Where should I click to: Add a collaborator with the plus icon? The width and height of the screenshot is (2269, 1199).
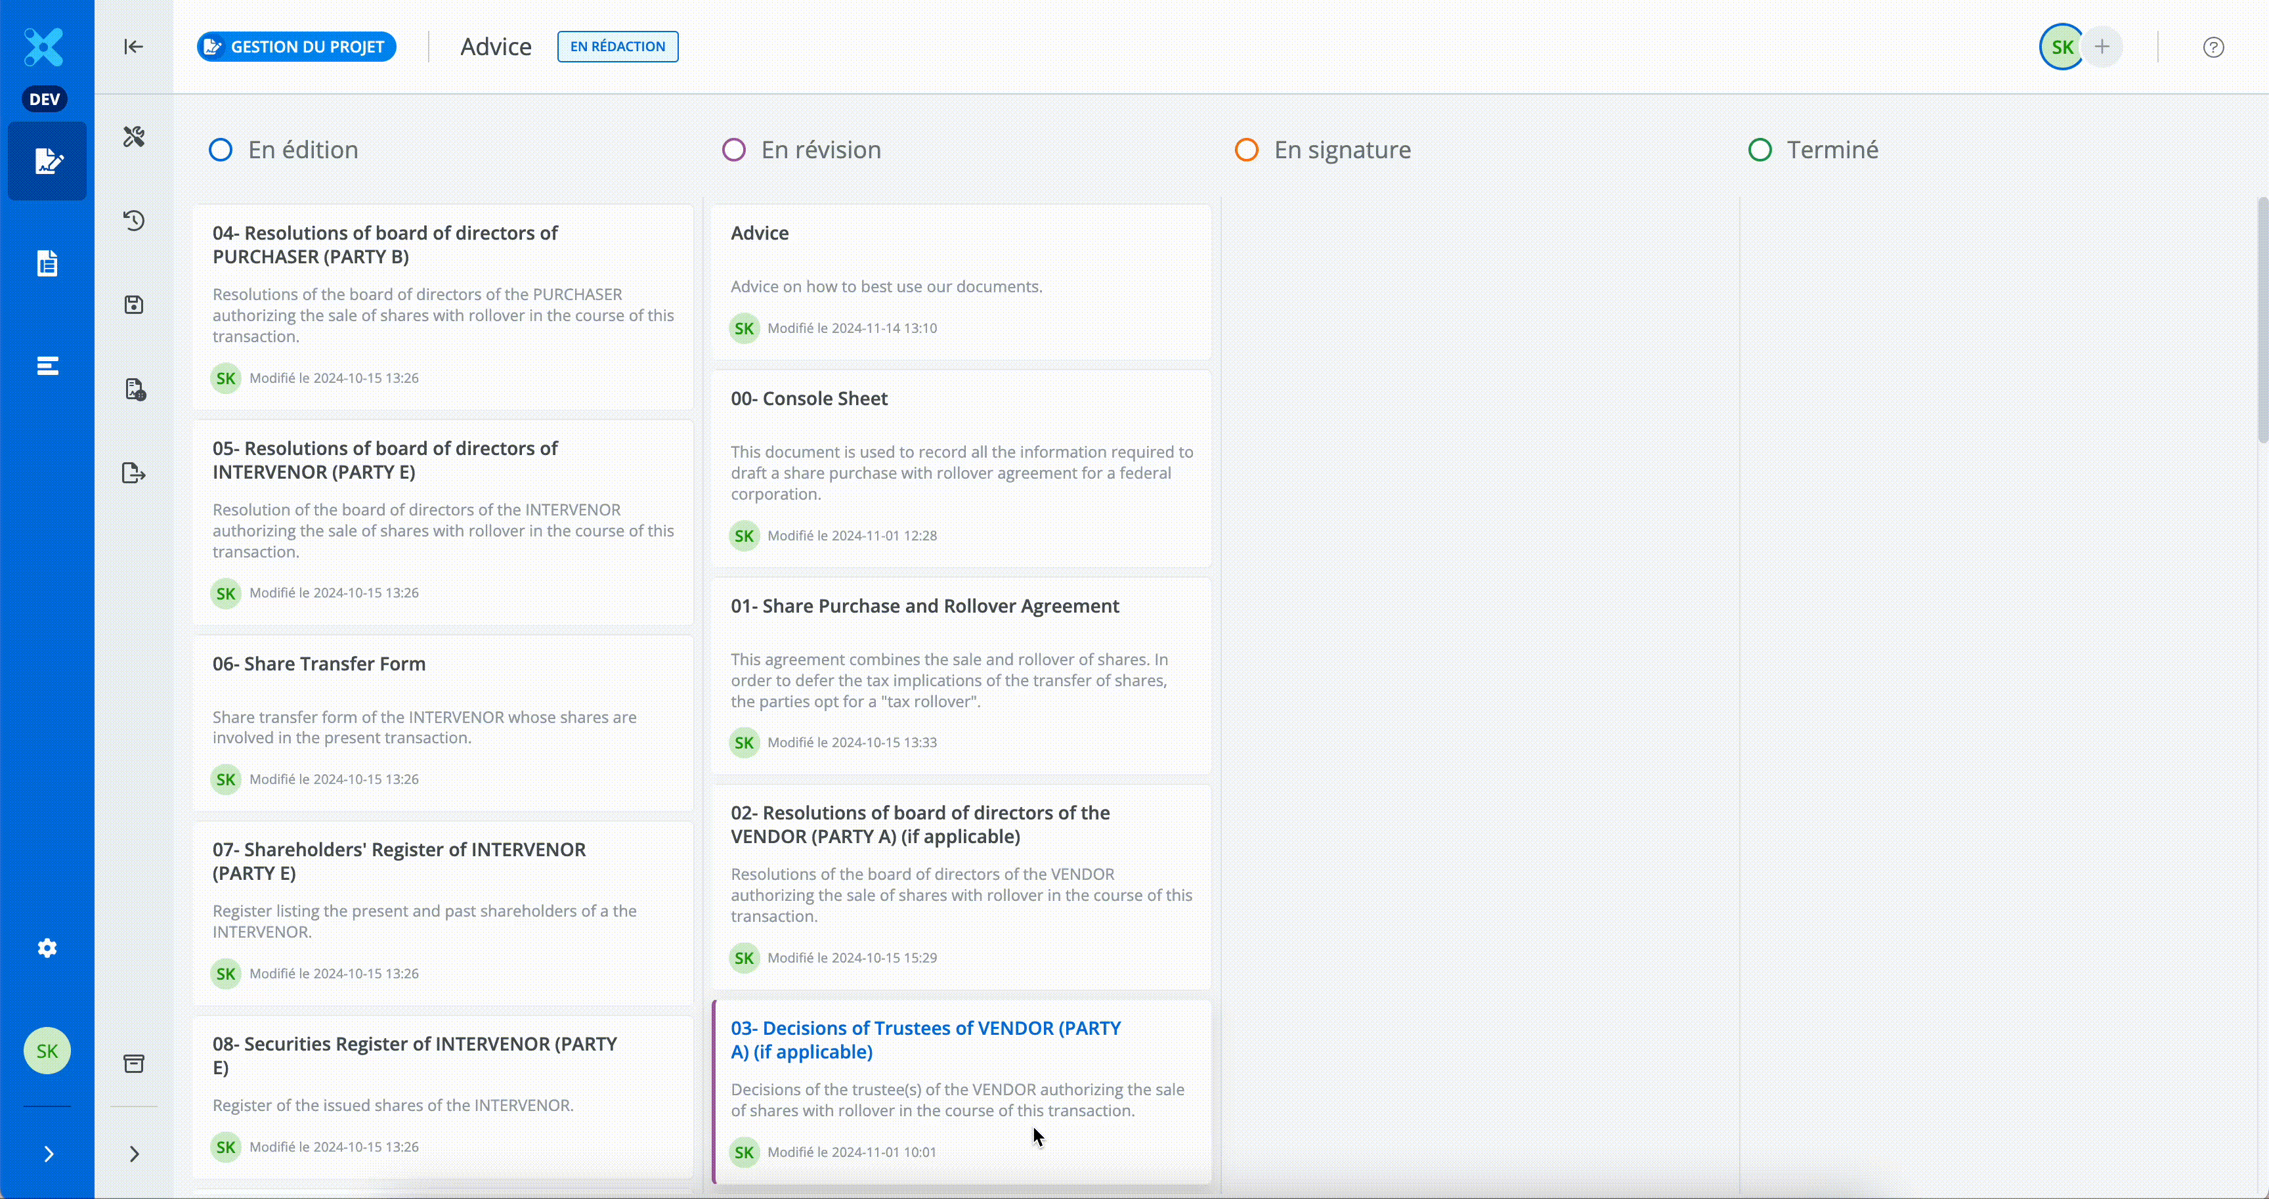[x=2104, y=47]
